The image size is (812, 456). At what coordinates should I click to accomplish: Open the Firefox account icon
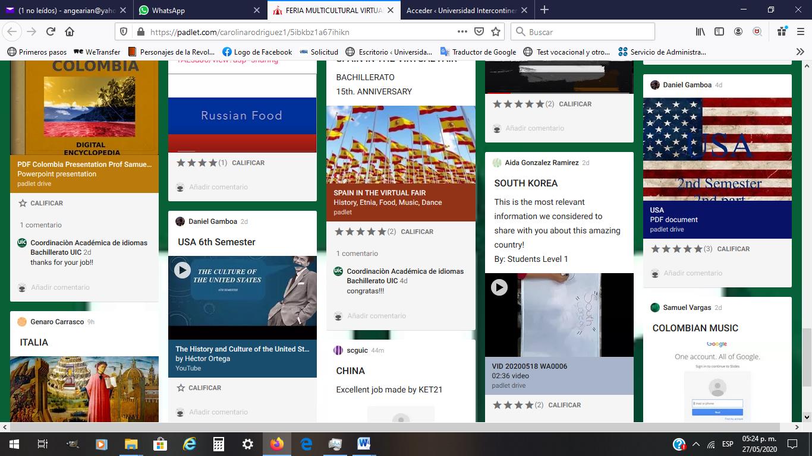point(738,31)
